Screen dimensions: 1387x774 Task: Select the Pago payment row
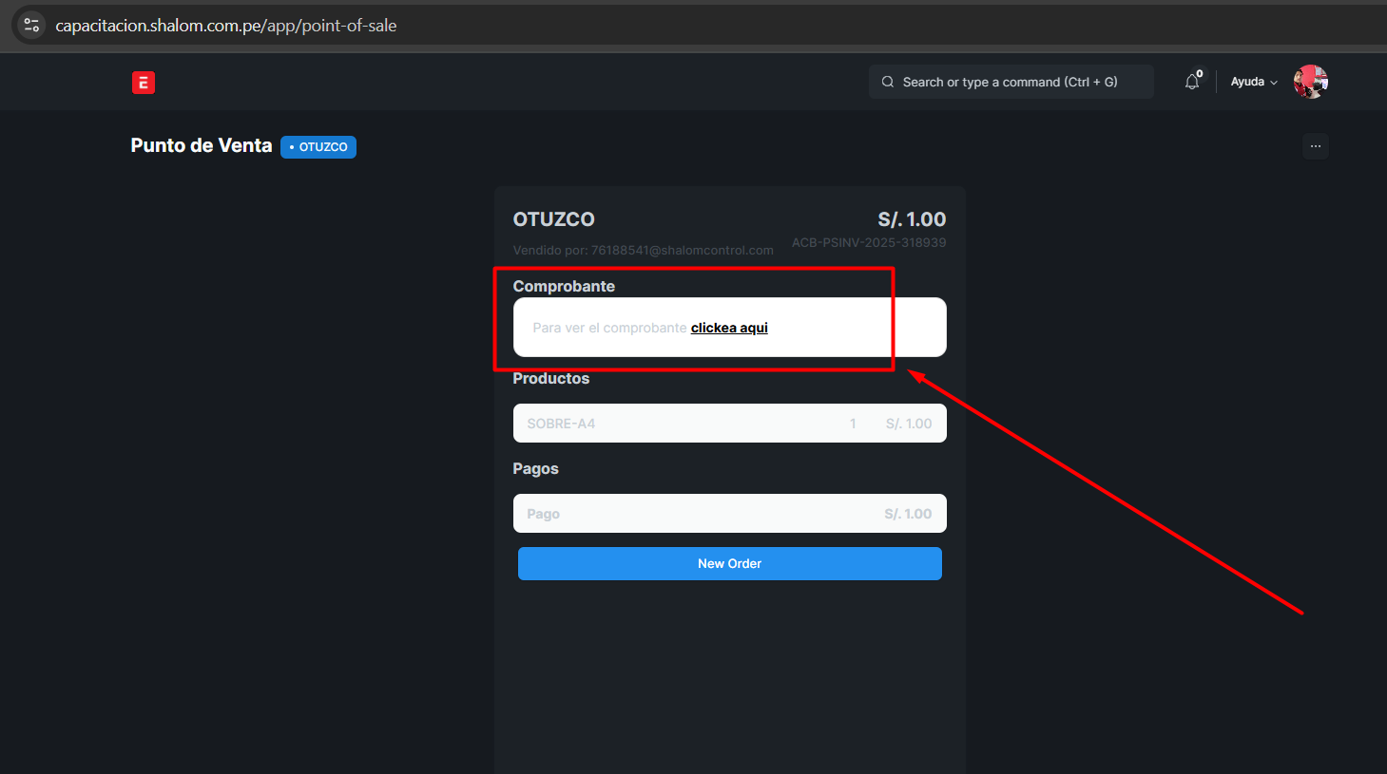[x=729, y=514]
